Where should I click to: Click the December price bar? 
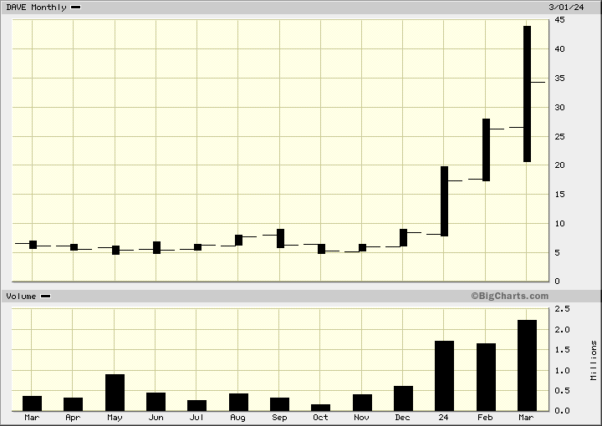pos(403,238)
